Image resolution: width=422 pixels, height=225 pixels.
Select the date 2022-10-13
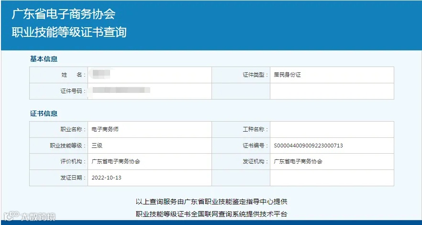pyautogui.click(x=106, y=178)
